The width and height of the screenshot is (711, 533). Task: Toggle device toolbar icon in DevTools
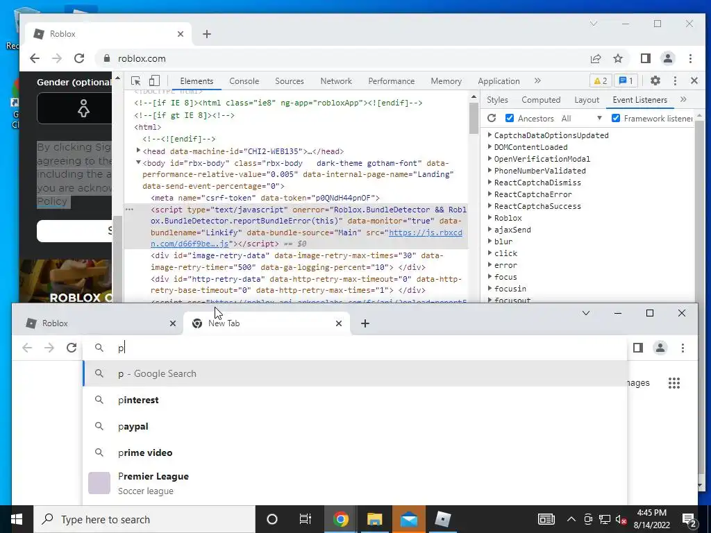154,81
